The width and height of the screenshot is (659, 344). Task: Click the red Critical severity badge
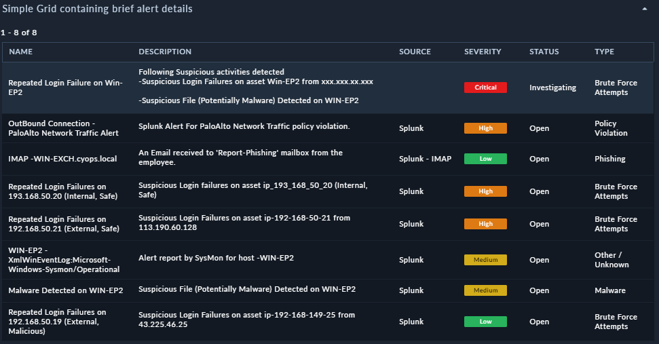(x=485, y=88)
